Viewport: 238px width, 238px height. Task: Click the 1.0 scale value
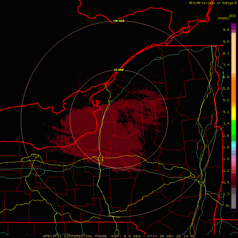226,159
